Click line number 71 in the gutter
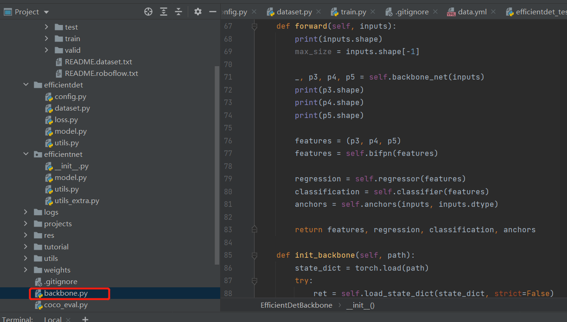The image size is (567, 322). [228, 77]
